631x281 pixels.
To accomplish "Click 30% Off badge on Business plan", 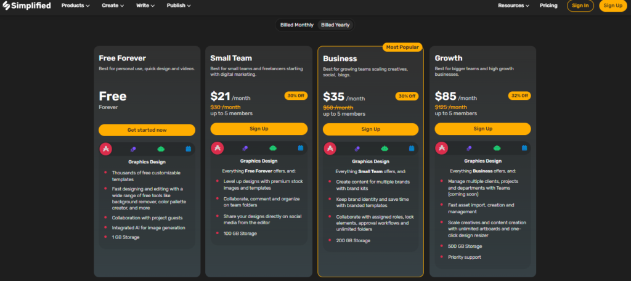I will pyautogui.click(x=407, y=96).
